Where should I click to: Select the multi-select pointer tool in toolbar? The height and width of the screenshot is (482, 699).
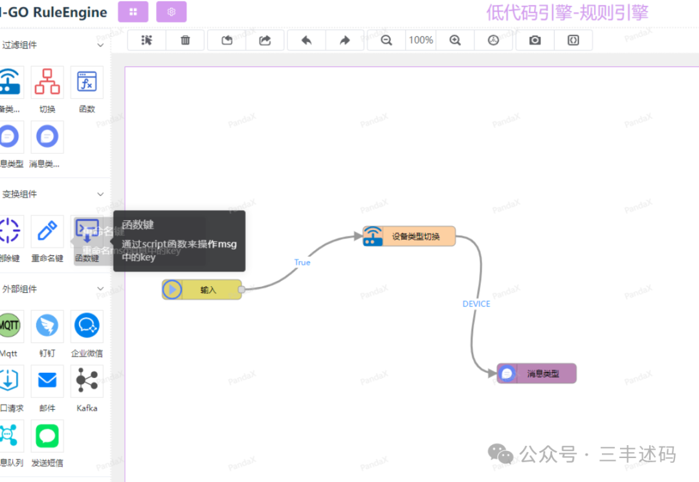click(147, 41)
